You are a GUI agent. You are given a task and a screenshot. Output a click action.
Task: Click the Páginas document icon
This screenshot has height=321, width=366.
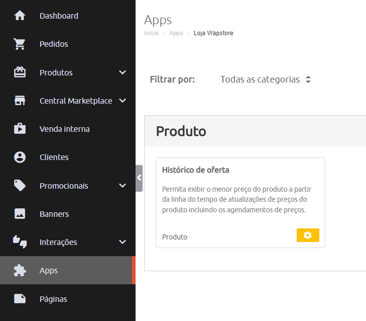tap(20, 299)
